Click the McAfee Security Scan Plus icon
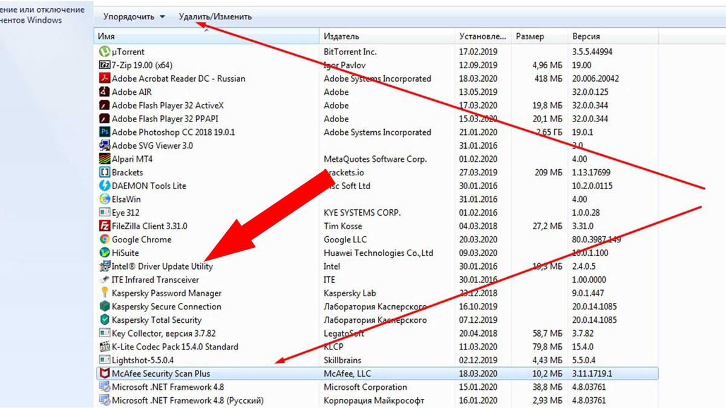The width and height of the screenshot is (726, 408). point(104,374)
